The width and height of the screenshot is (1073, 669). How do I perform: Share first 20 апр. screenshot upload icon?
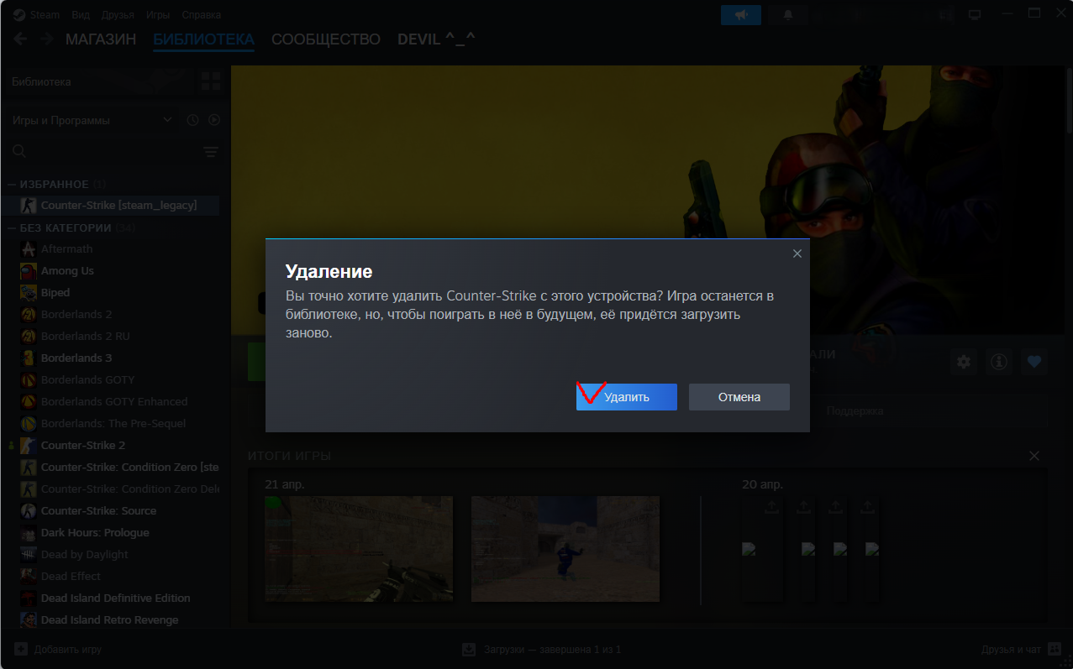772,507
